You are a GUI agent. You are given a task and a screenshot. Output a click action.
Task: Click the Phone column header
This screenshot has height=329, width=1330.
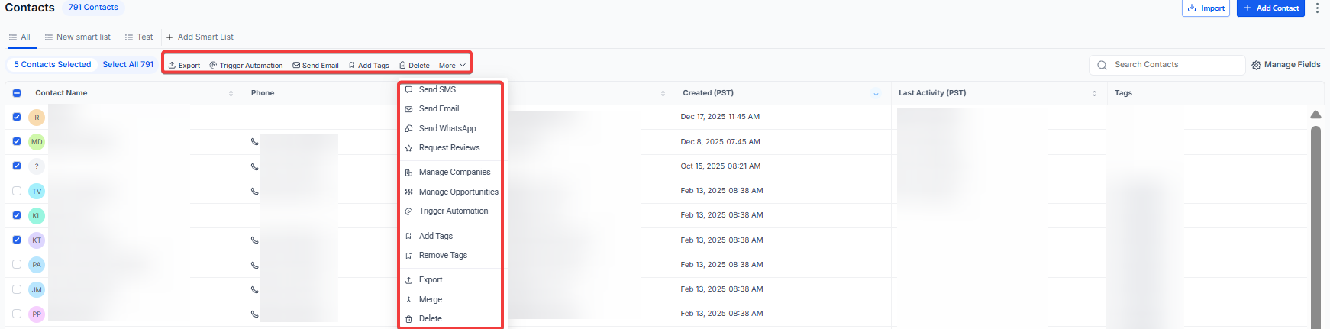tap(263, 93)
